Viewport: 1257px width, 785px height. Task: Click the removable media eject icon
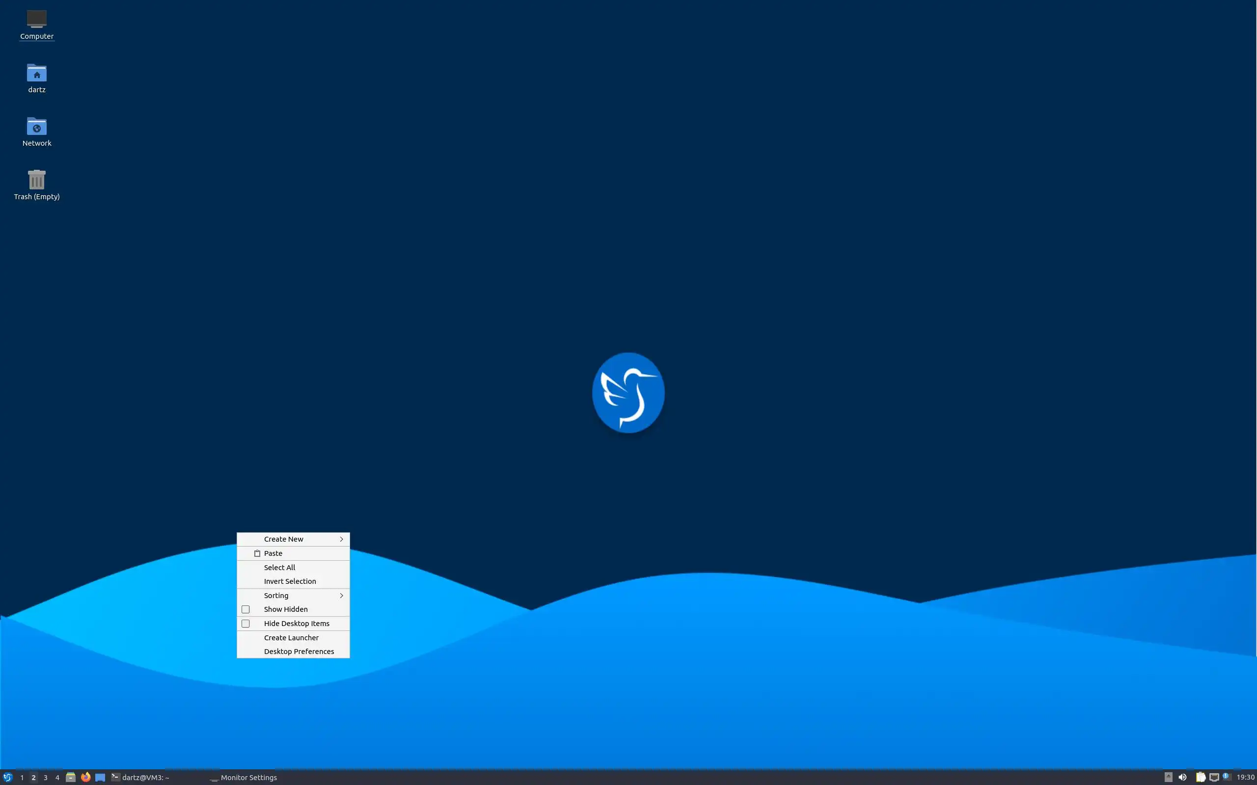click(x=1168, y=777)
